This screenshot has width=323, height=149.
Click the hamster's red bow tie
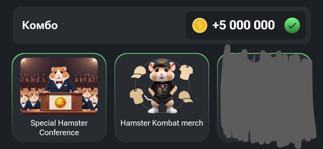(x=59, y=82)
